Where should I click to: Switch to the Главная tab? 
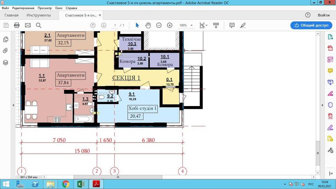(x=11, y=15)
